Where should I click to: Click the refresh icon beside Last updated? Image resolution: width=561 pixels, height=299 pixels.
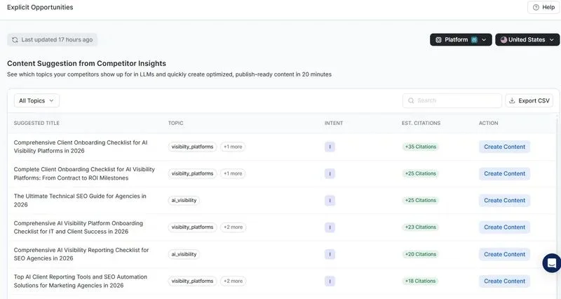pos(15,40)
